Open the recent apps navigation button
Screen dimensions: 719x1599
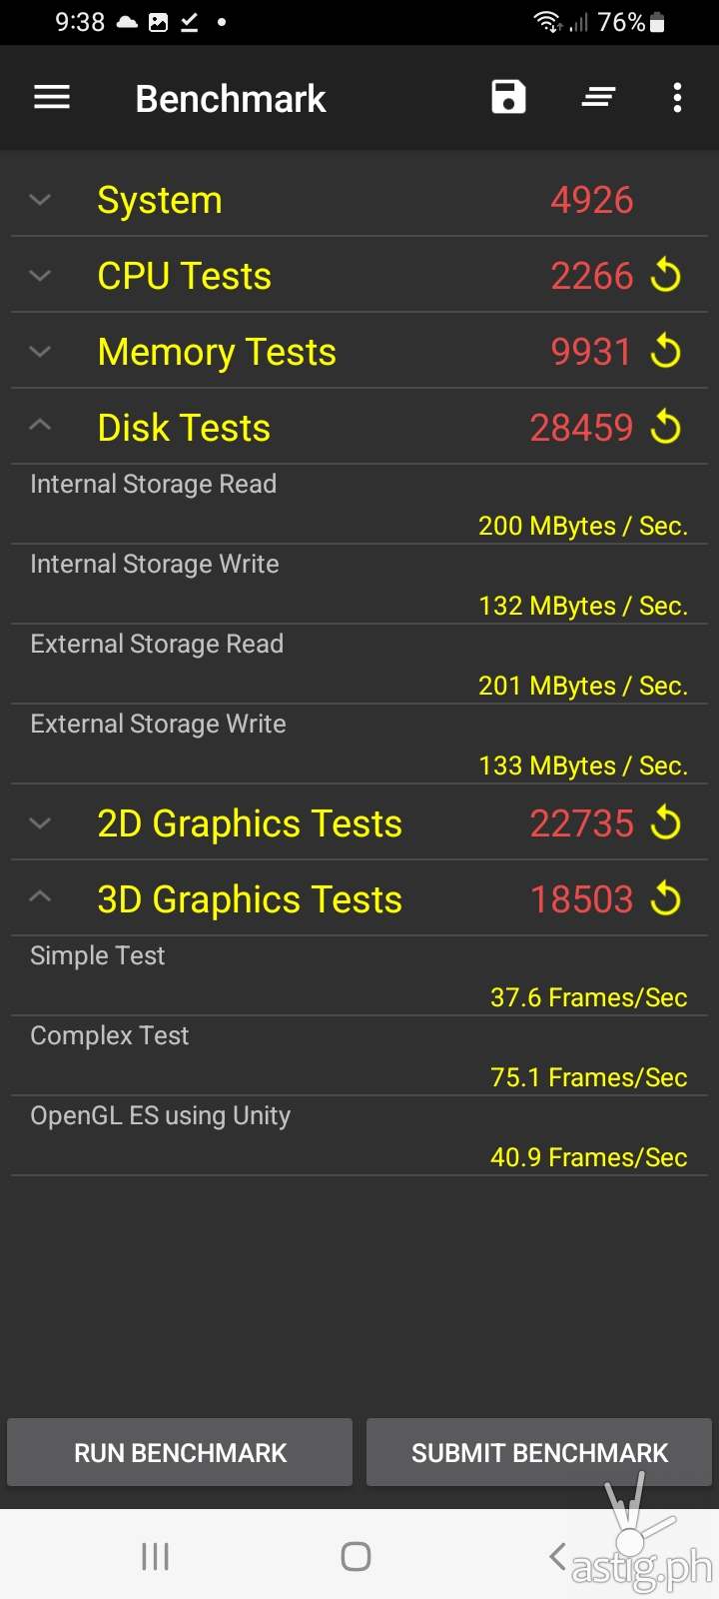(x=155, y=1556)
